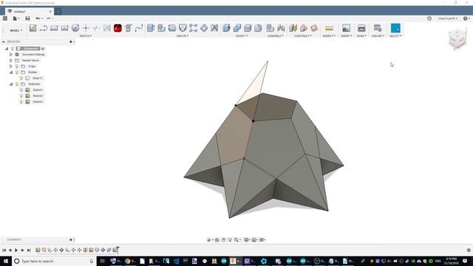Switch to the Untitled document tab

(x=30, y=12)
